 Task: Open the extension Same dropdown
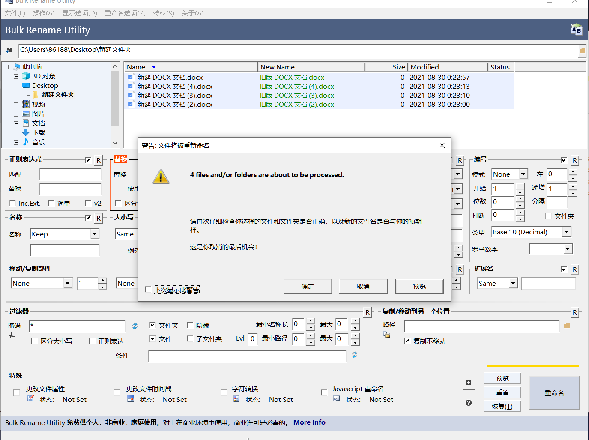pos(513,283)
